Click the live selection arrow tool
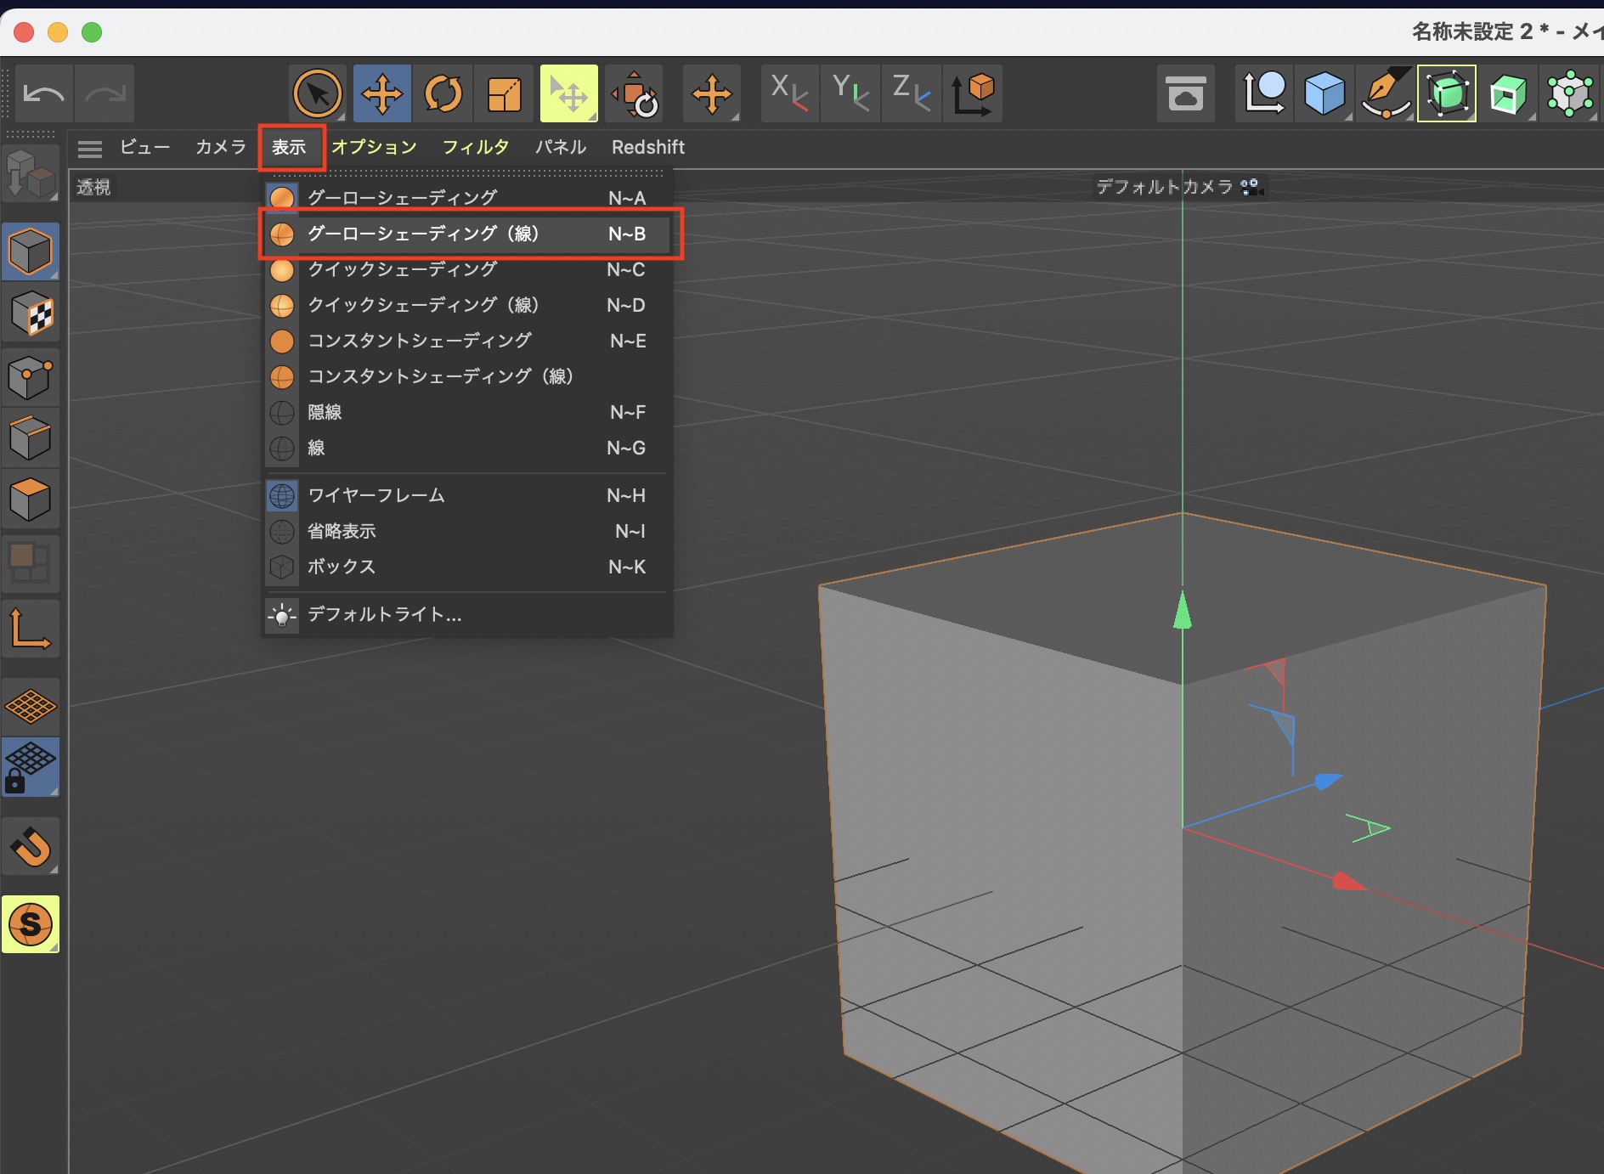This screenshot has width=1604, height=1174. click(x=318, y=93)
